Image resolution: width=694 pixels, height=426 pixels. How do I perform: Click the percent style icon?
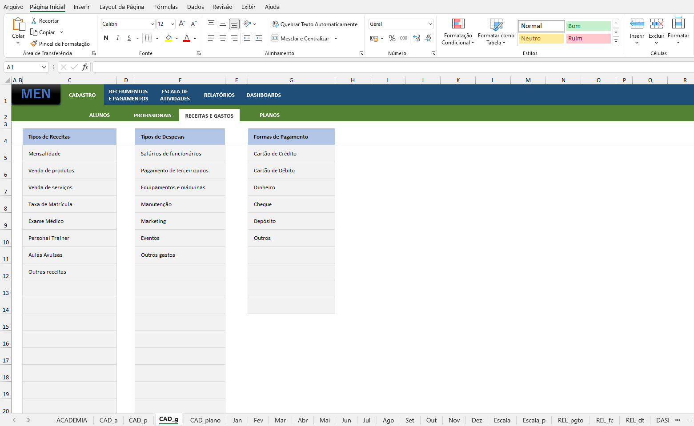(x=392, y=39)
